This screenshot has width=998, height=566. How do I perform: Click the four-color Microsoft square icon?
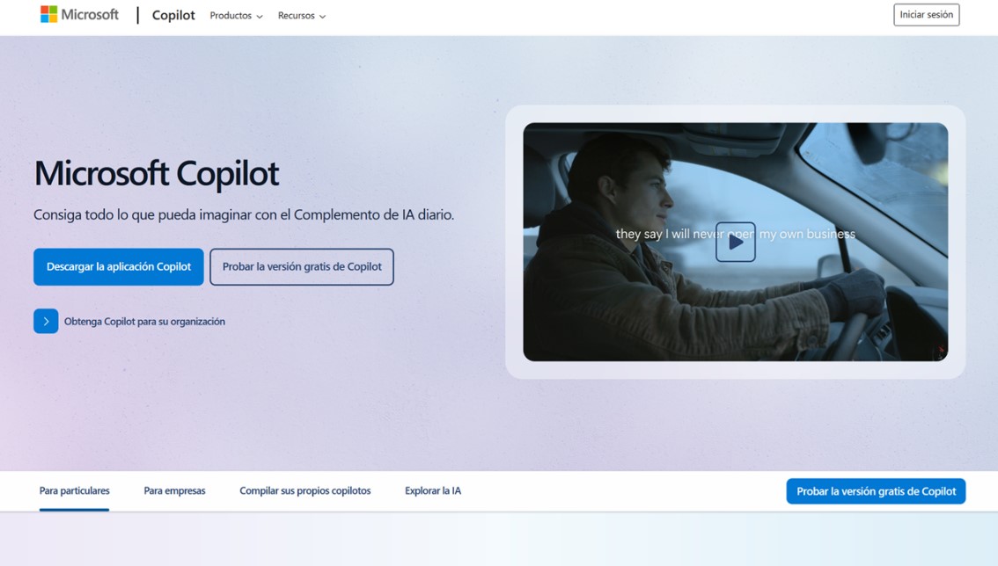48,13
